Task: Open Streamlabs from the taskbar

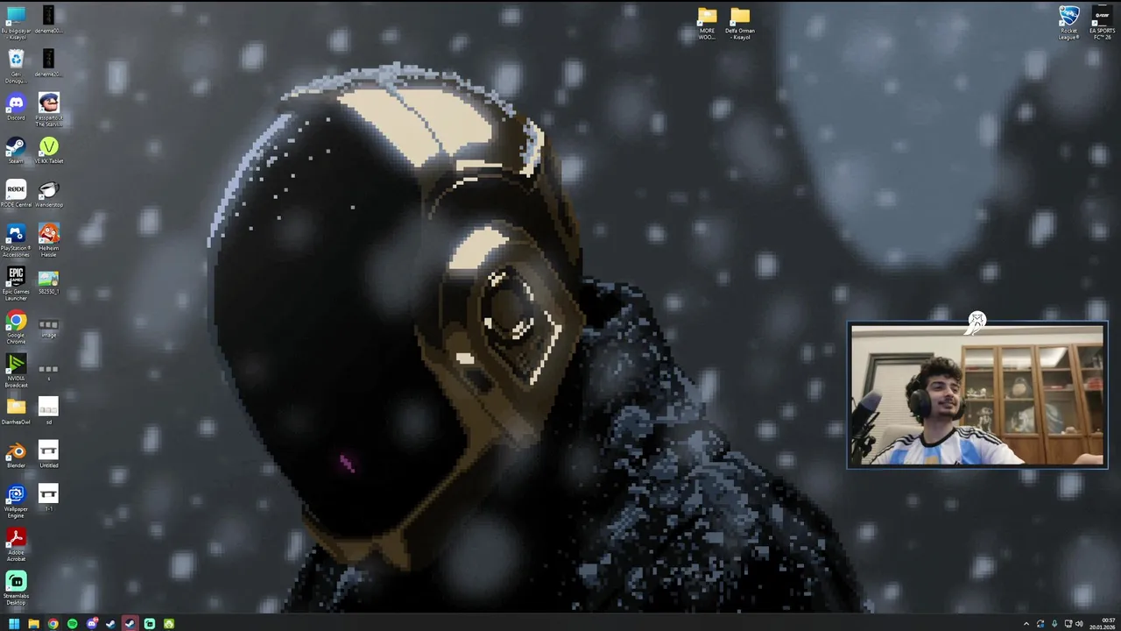Action: click(149, 624)
